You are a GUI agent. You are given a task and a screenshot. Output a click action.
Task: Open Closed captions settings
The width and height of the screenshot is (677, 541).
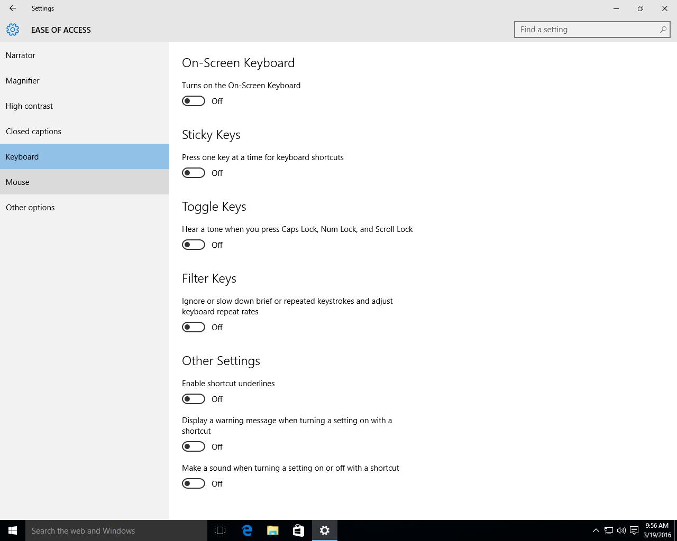85,131
